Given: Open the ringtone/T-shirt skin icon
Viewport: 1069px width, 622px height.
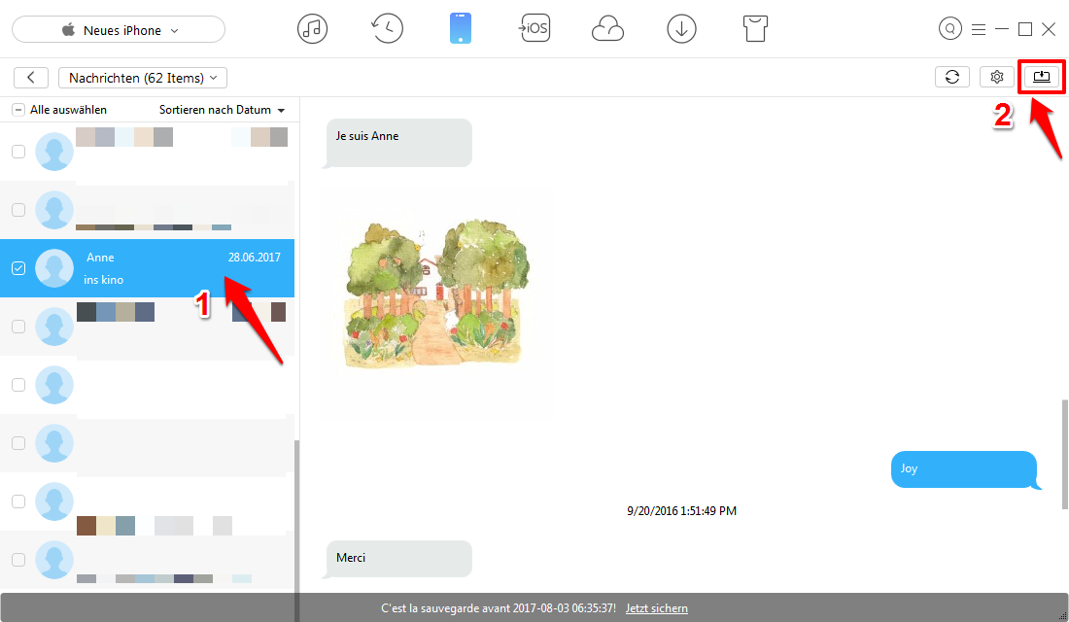Looking at the screenshot, I should point(755,29).
